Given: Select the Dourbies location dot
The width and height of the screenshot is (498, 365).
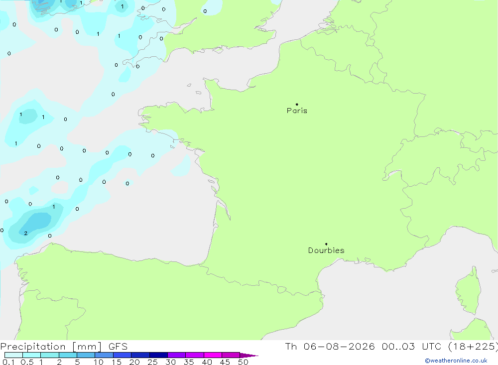Looking at the screenshot, I should [x=326, y=244].
